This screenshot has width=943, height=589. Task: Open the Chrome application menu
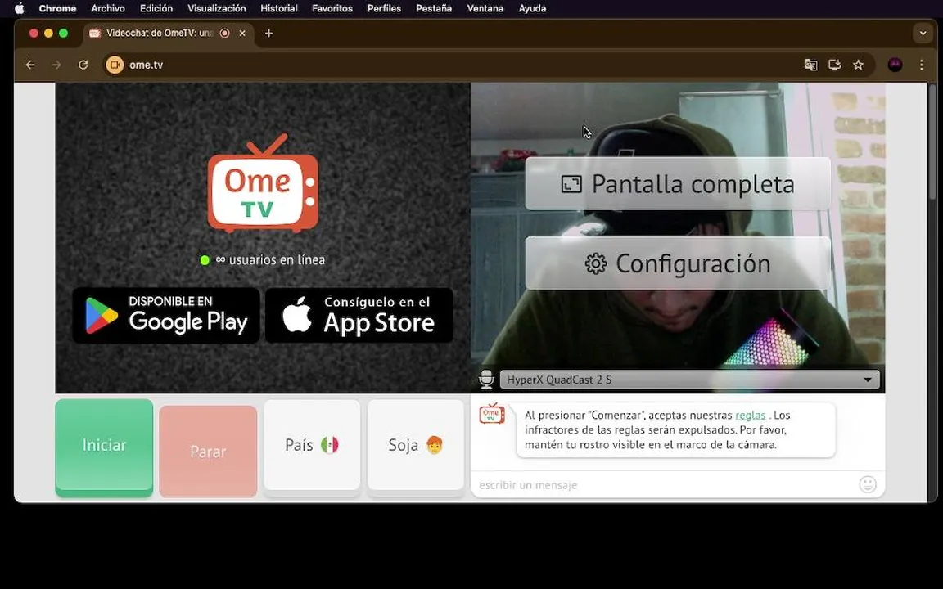(57, 8)
